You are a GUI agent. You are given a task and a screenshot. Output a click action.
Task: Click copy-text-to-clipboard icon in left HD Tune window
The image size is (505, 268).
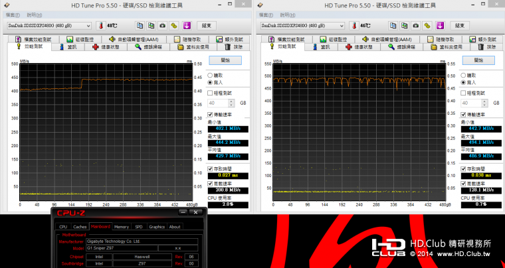click(140, 26)
